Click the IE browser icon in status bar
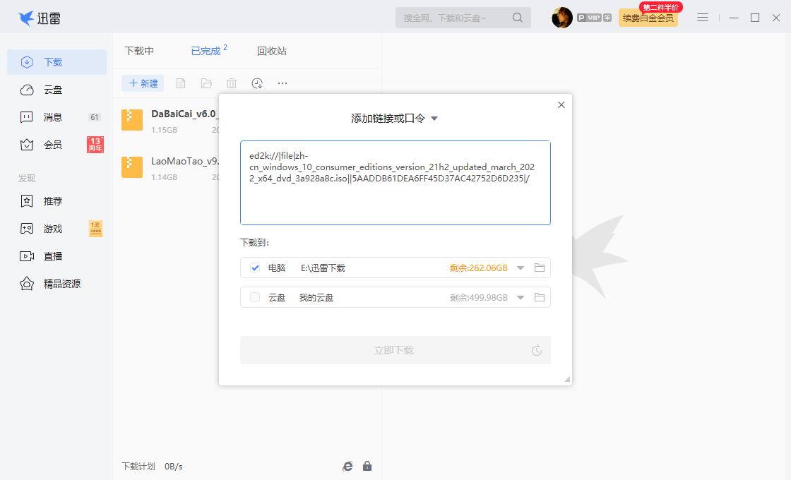 347,466
